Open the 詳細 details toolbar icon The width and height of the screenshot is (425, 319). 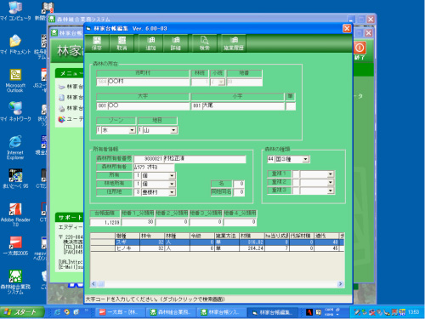click(x=176, y=43)
